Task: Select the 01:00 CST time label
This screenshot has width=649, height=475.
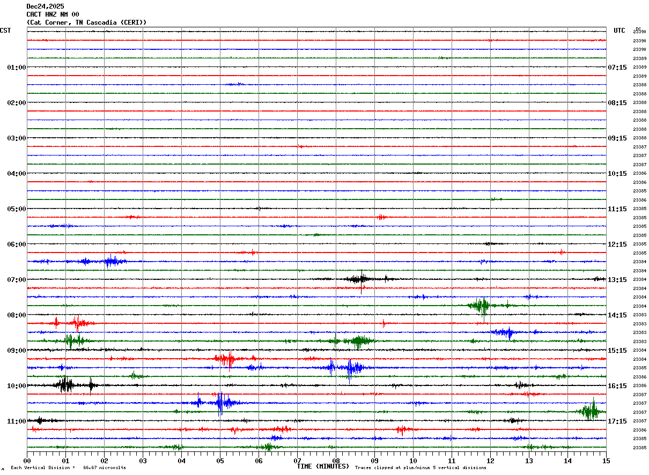Action: (x=17, y=68)
